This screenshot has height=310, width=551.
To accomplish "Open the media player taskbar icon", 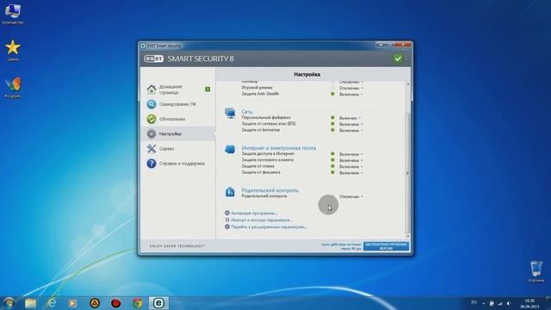I will (x=72, y=303).
